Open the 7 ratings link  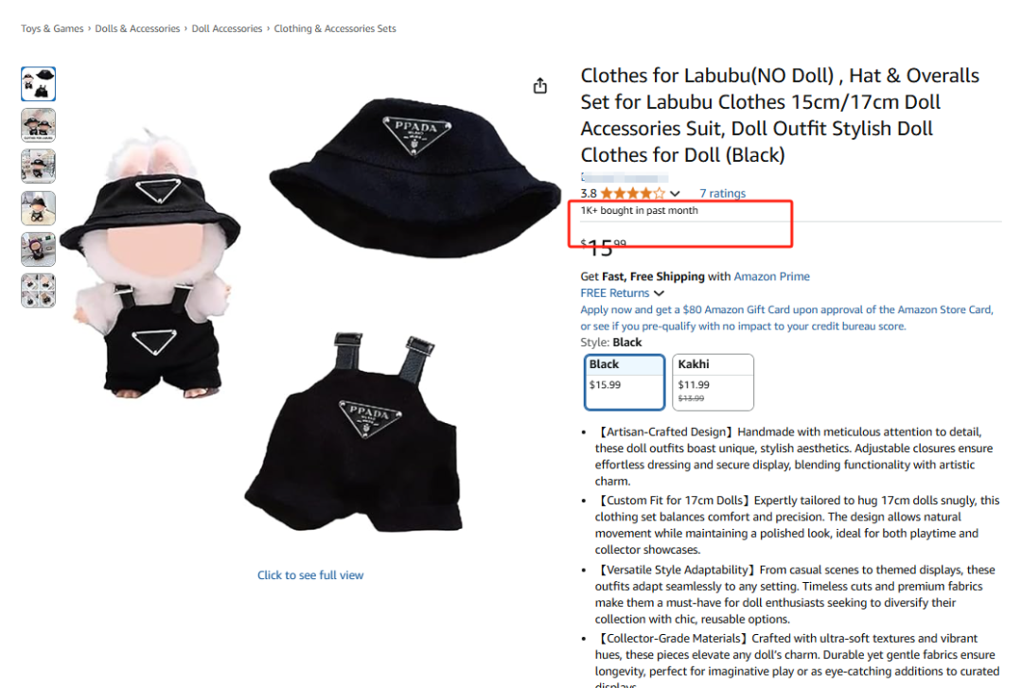tap(722, 193)
